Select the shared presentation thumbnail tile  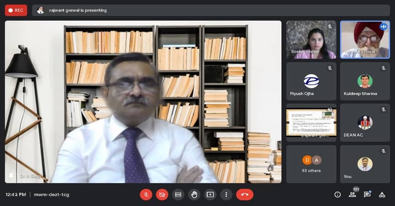pyautogui.click(x=311, y=122)
